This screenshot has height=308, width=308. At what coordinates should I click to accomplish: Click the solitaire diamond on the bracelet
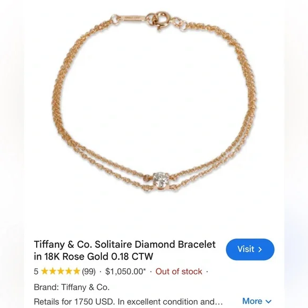click(x=161, y=179)
